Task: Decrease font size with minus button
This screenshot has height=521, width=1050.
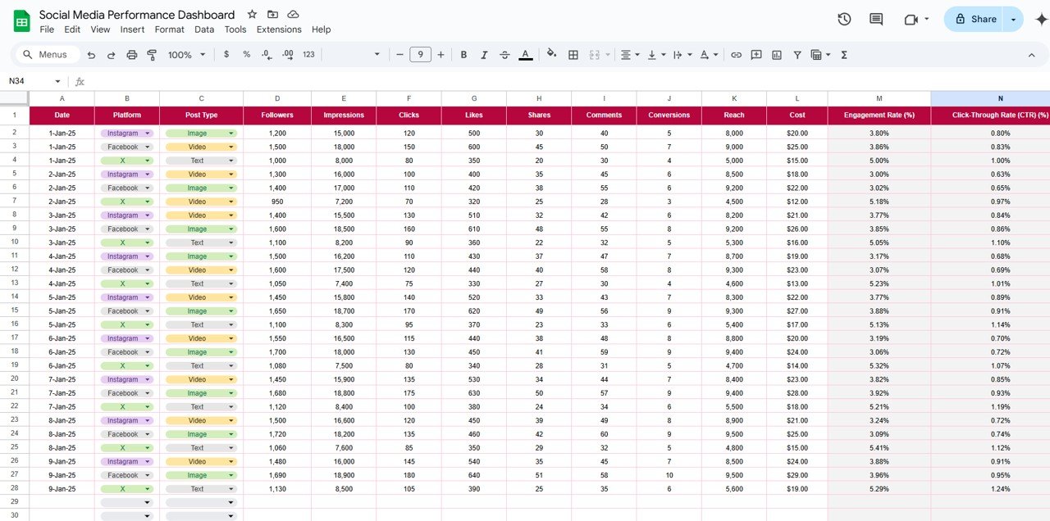Action: point(399,55)
